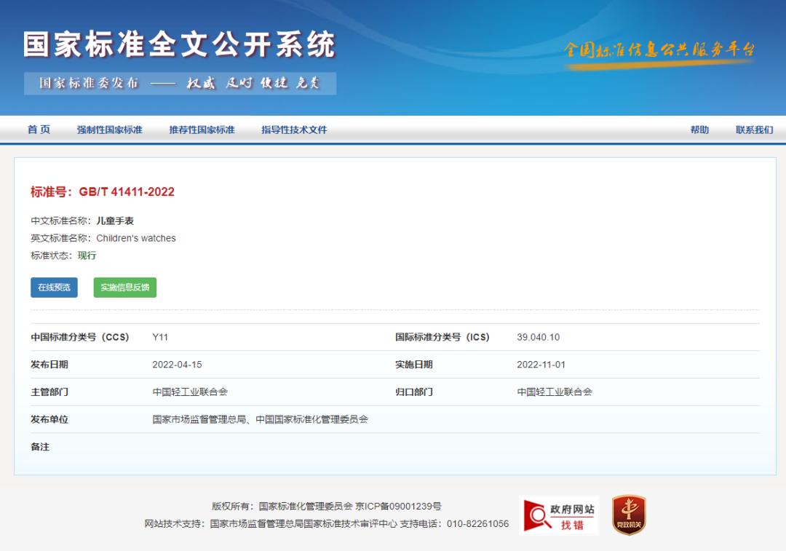Image resolution: width=786 pixels, height=551 pixels.
Task: Open the 首页 navigation item
Action: pyautogui.click(x=39, y=130)
